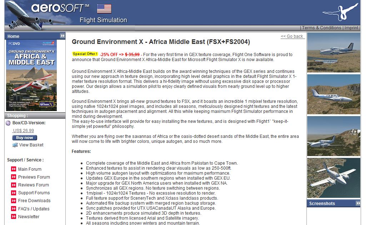Click the Box/CD-Version disc icon
Screen dimensions: 385x225
8,123
